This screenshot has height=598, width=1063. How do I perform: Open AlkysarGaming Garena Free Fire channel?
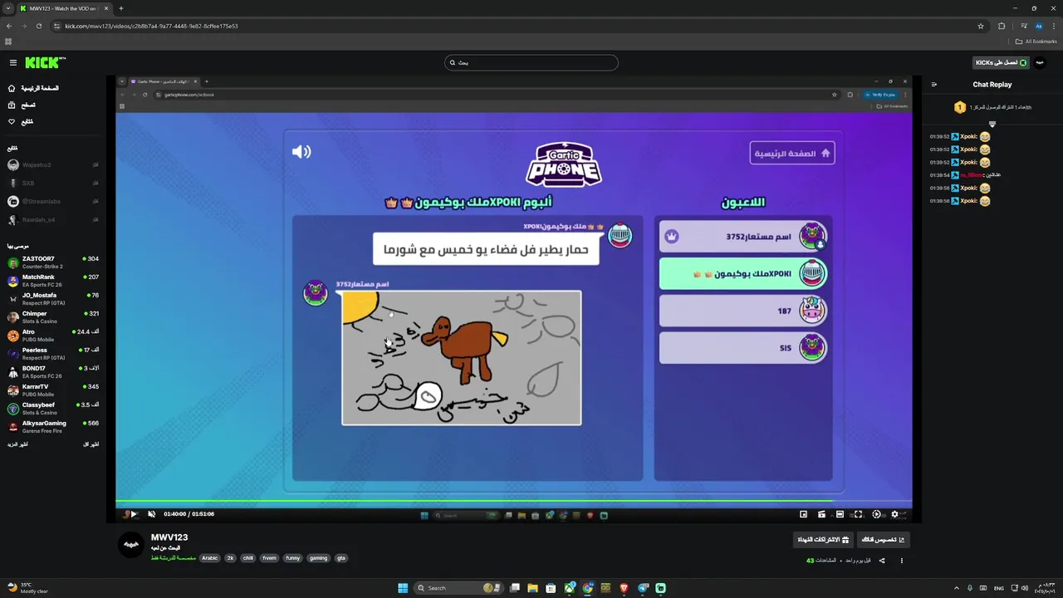coord(53,427)
